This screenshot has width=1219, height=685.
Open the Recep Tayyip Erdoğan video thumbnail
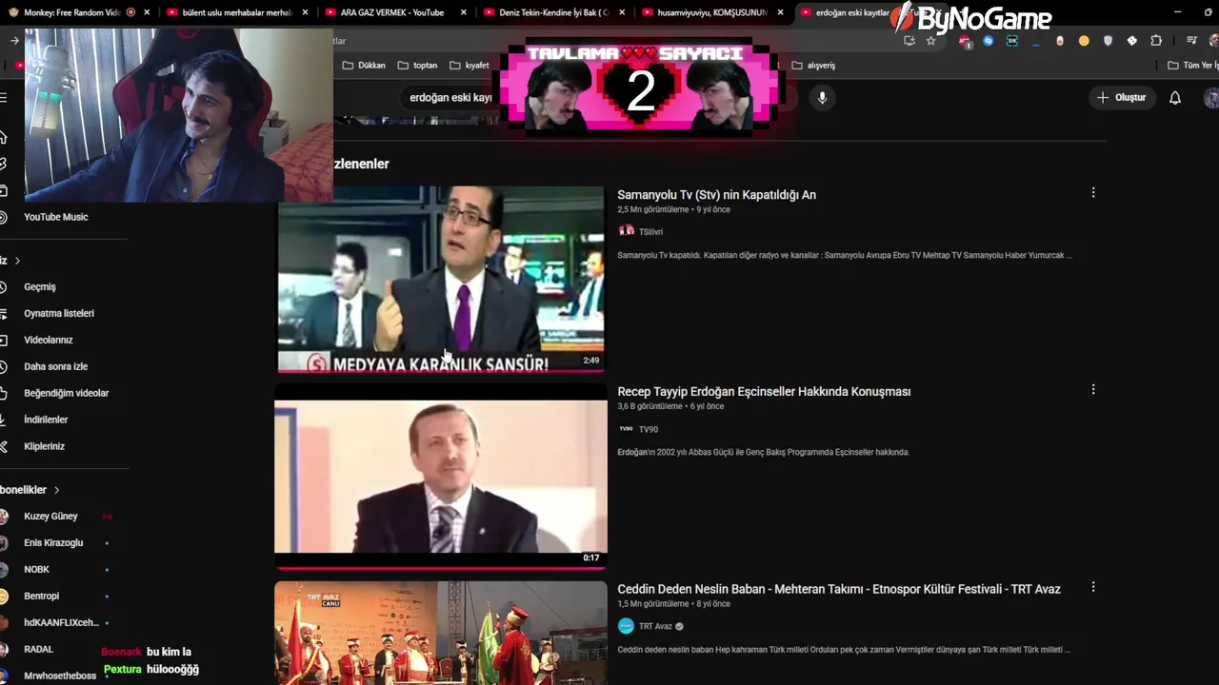coord(440,476)
